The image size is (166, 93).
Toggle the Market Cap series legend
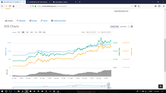pyautogui.click(x=6, y=52)
